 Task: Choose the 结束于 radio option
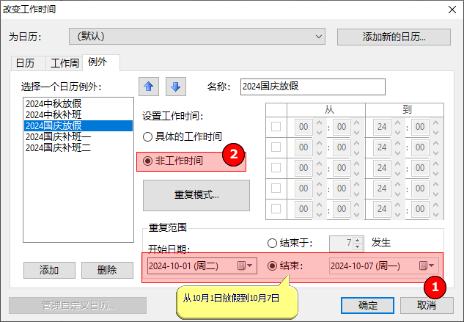[273, 242]
